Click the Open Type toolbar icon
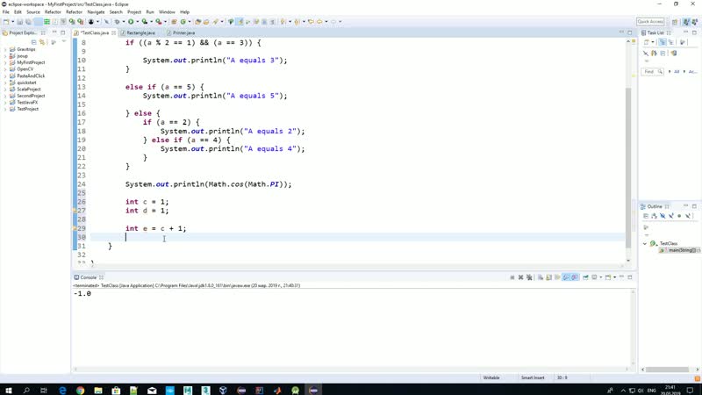The height and width of the screenshot is (395, 702). 197,21
